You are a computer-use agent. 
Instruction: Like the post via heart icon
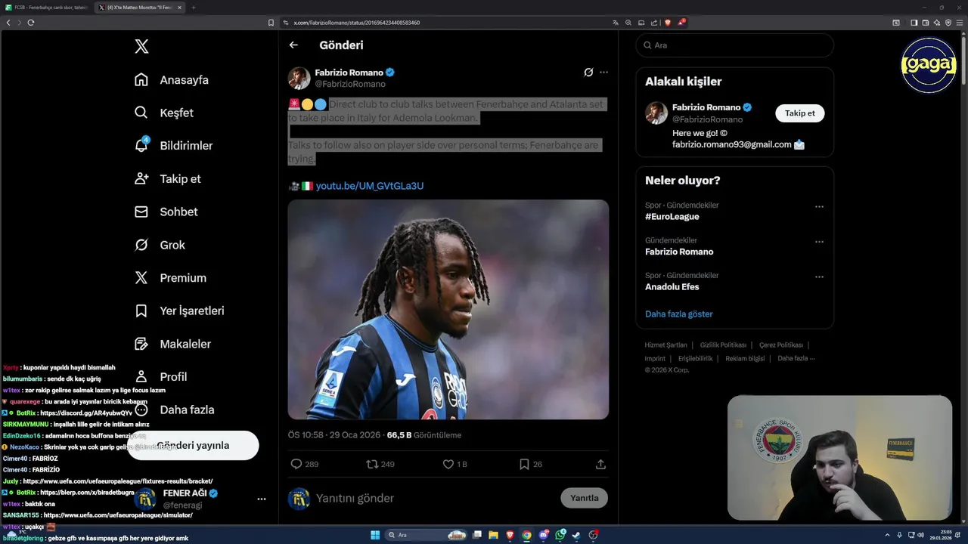(x=448, y=464)
